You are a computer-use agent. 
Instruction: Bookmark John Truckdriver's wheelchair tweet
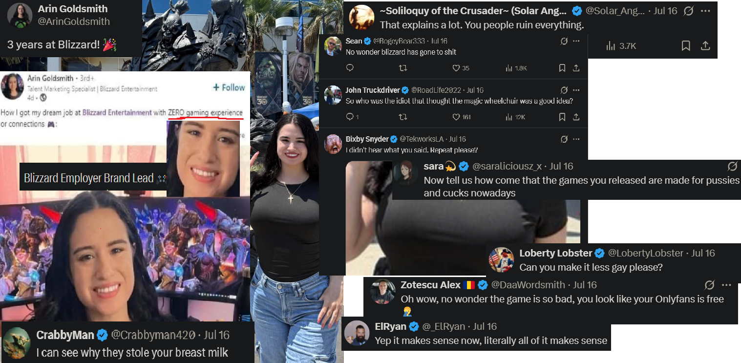click(x=562, y=117)
